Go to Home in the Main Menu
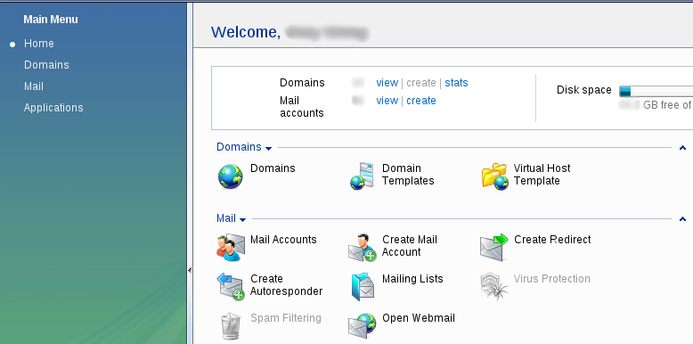693x344 pixels. [39, 44]
